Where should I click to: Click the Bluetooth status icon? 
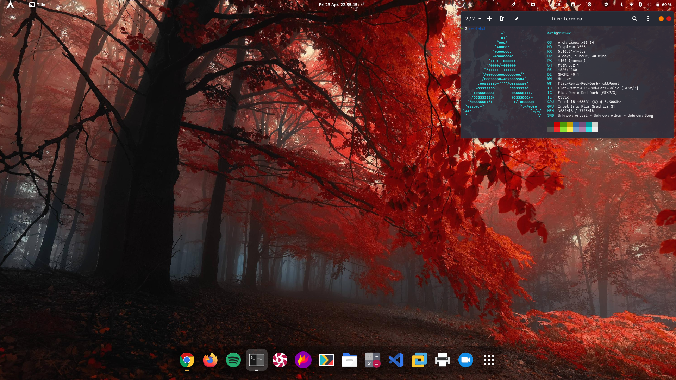[x=640, y=5]
